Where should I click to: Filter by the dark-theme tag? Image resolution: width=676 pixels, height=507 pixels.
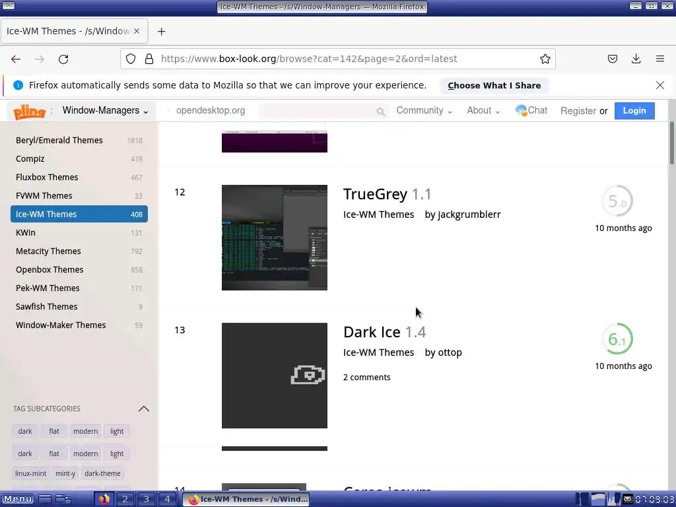point(102,473)
